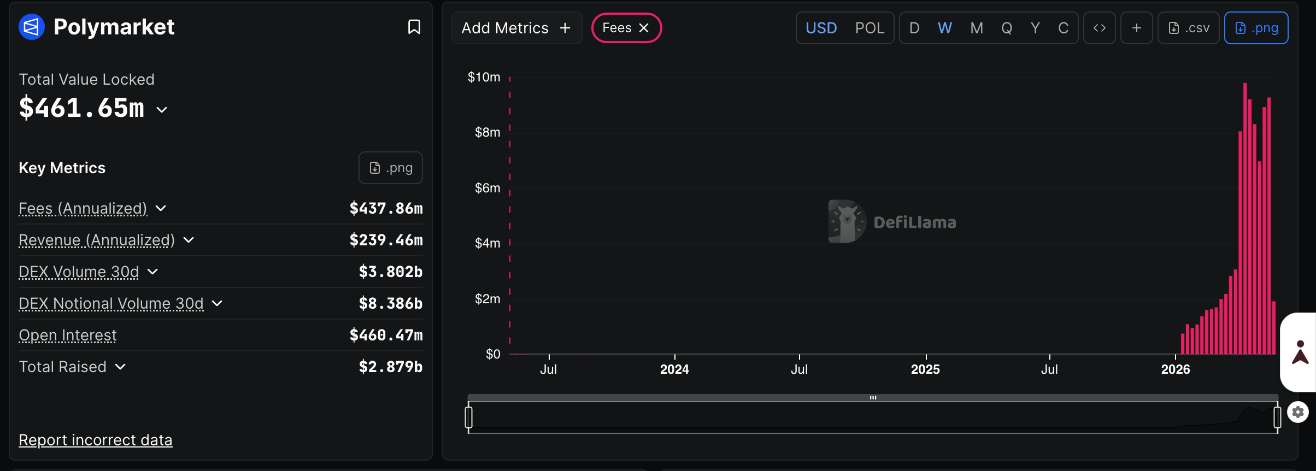Click the $437.86m fees value
Image resolution: width=1316 pixels, height=471 pixels.
pos(386,208)
